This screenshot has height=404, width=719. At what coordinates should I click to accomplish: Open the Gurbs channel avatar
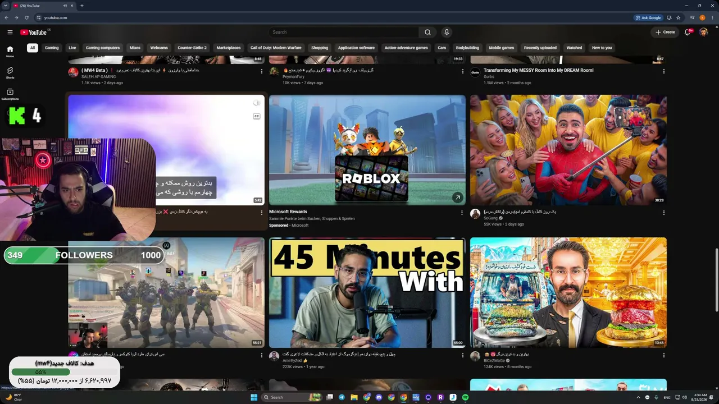(475, 73)
